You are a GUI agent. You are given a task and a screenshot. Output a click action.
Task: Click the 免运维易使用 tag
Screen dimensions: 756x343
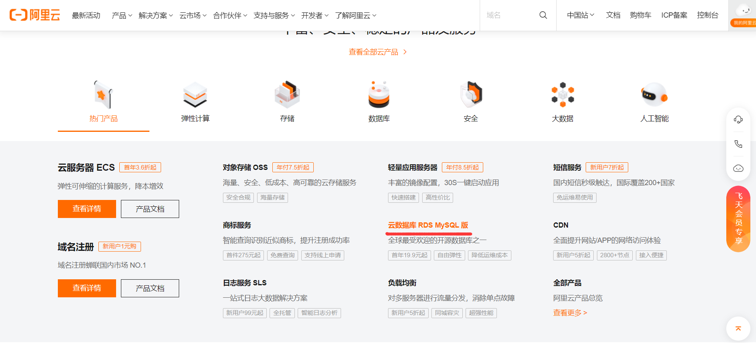[x=574, y=198]
